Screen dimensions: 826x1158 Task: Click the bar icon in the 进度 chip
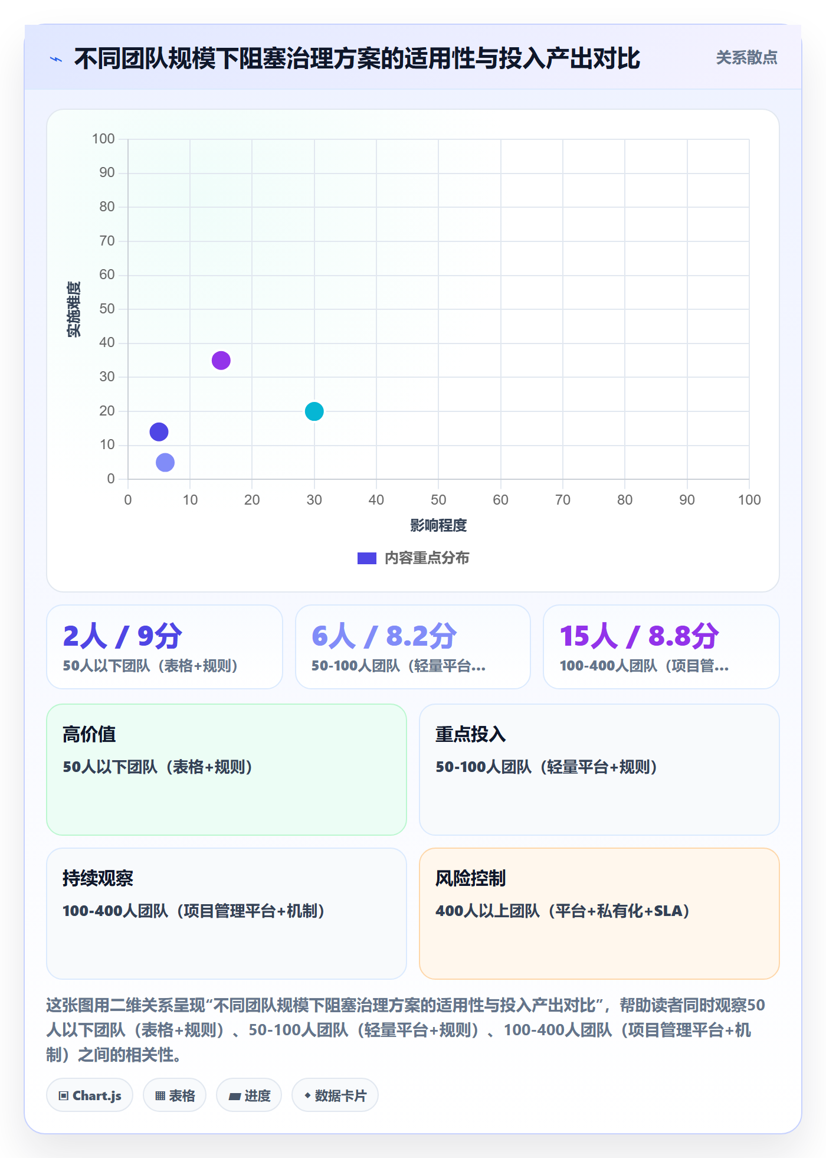click(x=235, y=1097)
